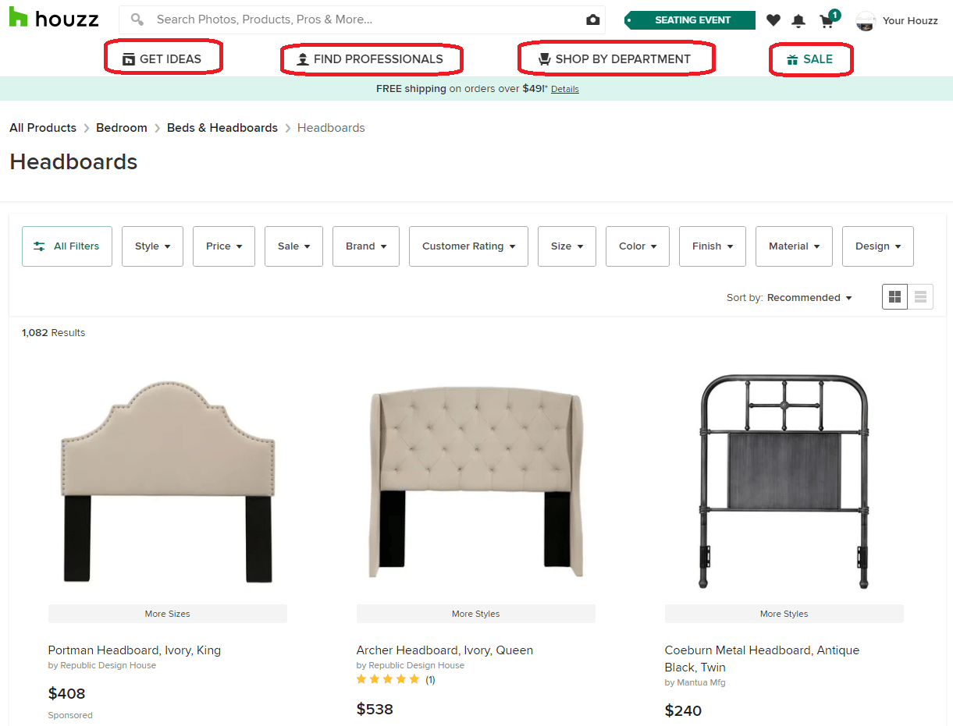Expand the Style filter dropdown
The width and height of the screenshot is (953, 726).
pos(152,246)
